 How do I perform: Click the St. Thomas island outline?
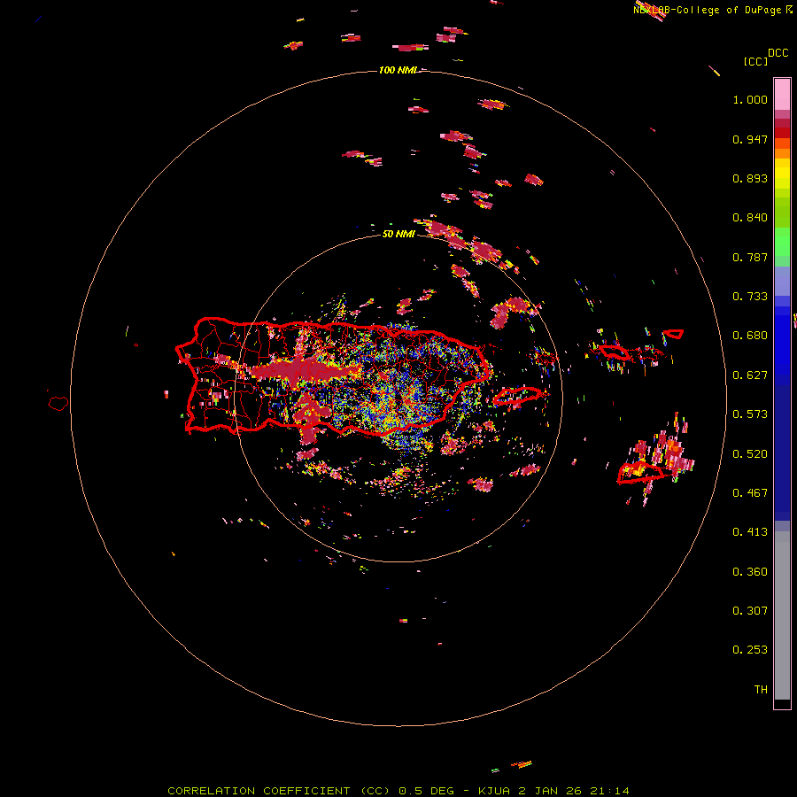coord(614,352)
